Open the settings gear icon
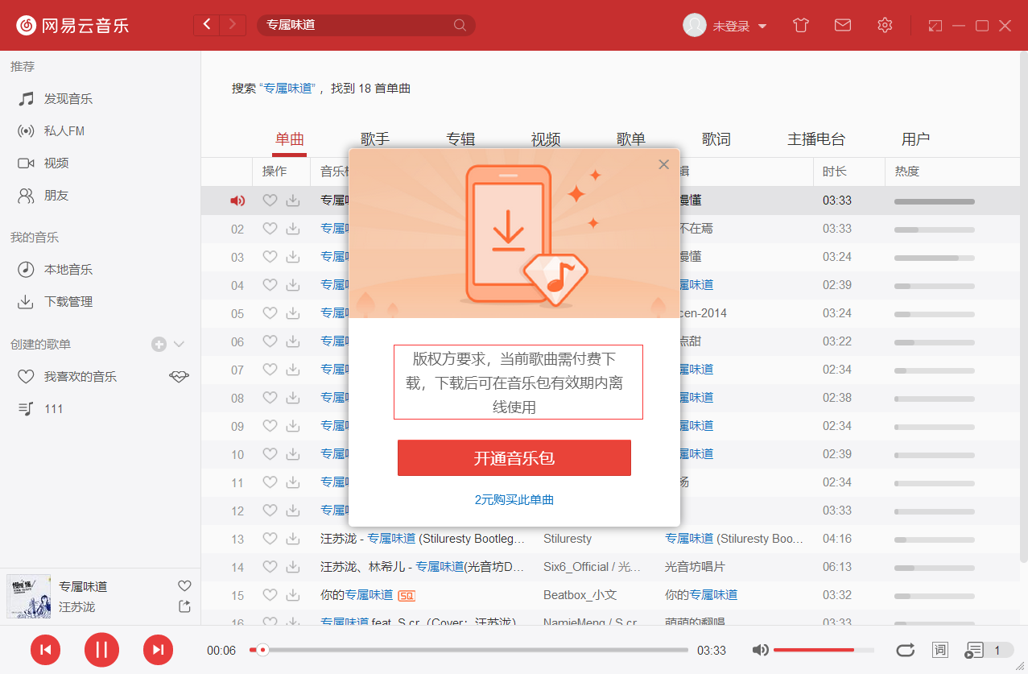This screenshot has width=1028, height=674. 885,25
